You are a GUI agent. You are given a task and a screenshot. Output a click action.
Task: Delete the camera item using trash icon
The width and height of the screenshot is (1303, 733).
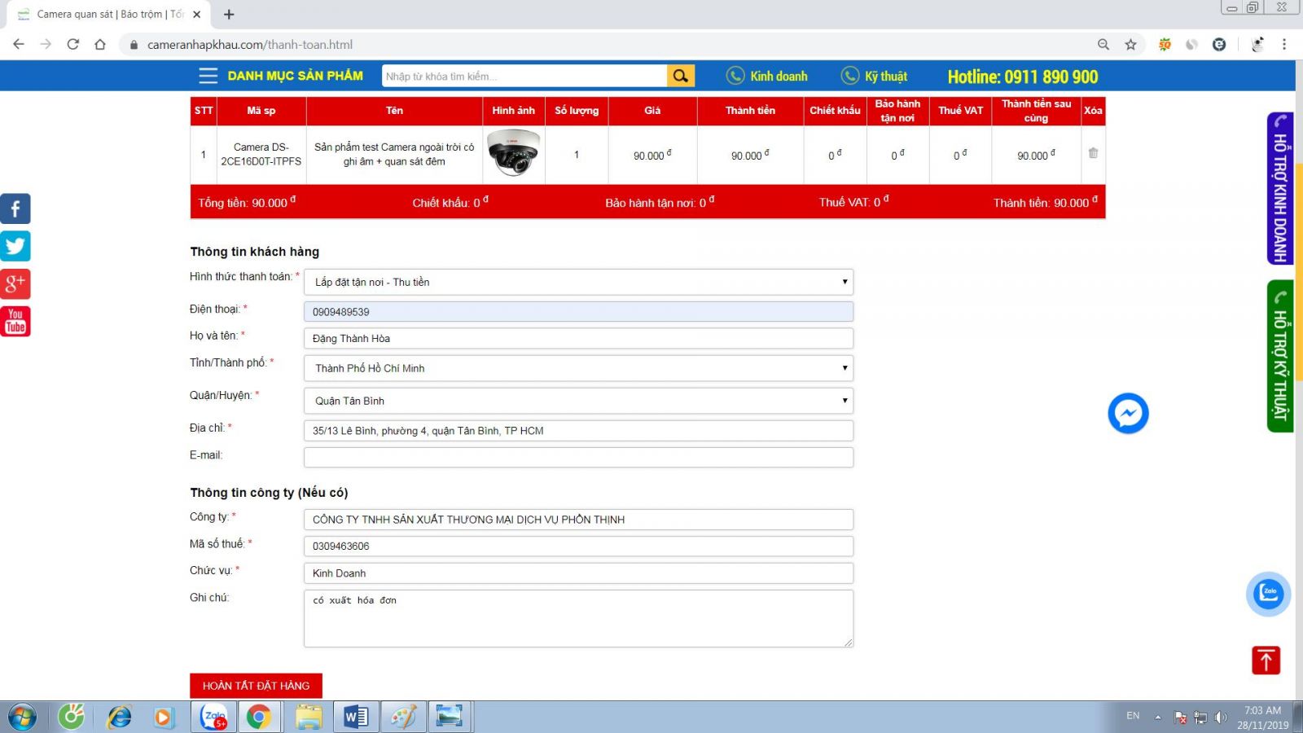pos(1093,153)
